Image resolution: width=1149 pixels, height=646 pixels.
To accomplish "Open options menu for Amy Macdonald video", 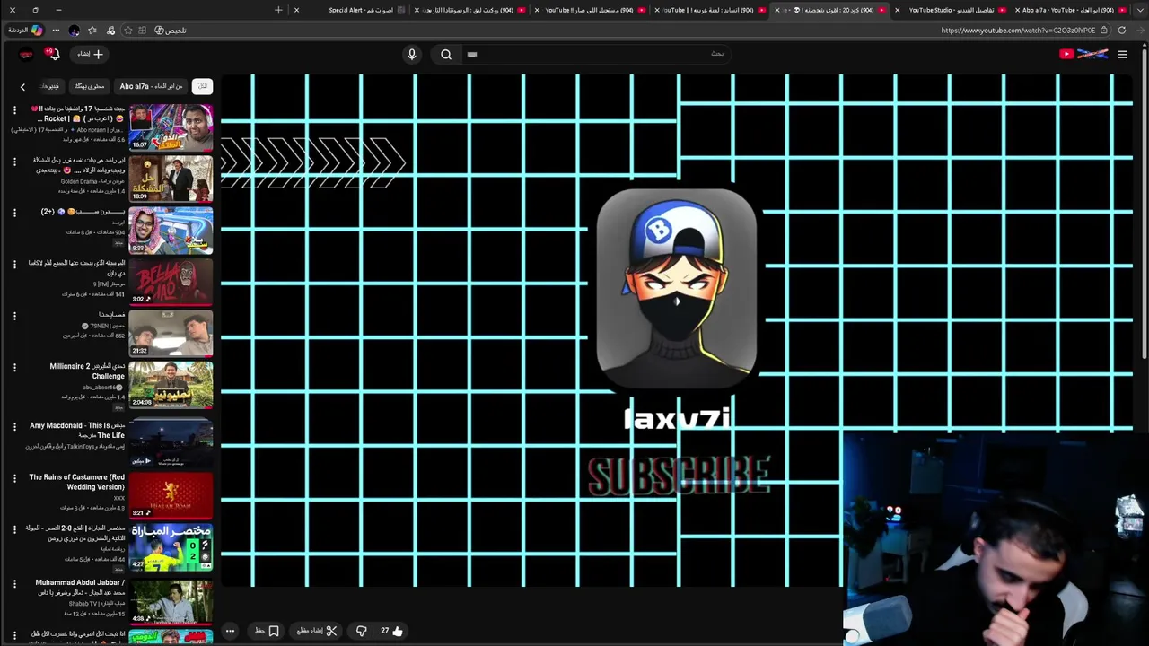I will point(14,427).
